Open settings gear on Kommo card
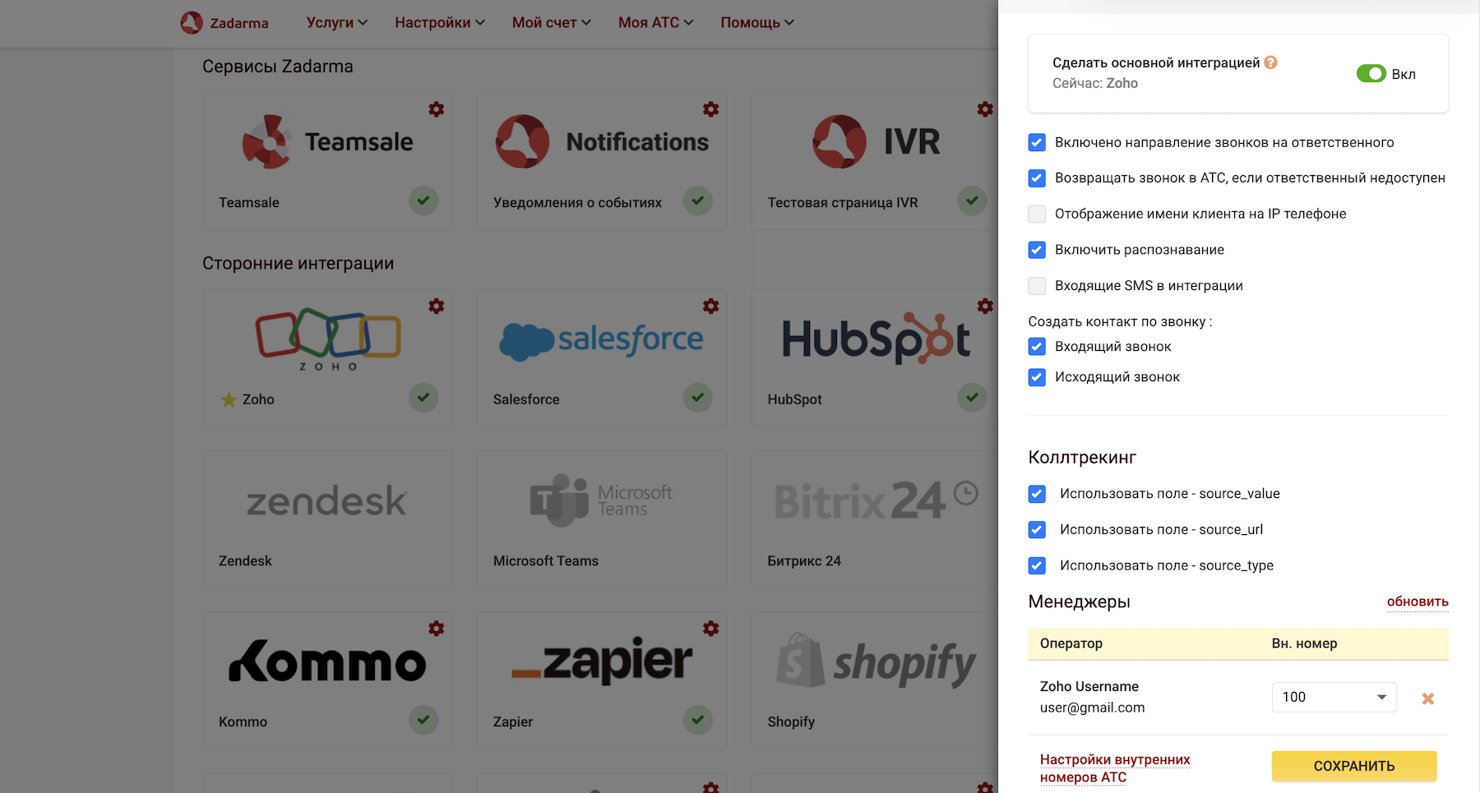Screen dimensions: 1480x793 pos(437,629)
